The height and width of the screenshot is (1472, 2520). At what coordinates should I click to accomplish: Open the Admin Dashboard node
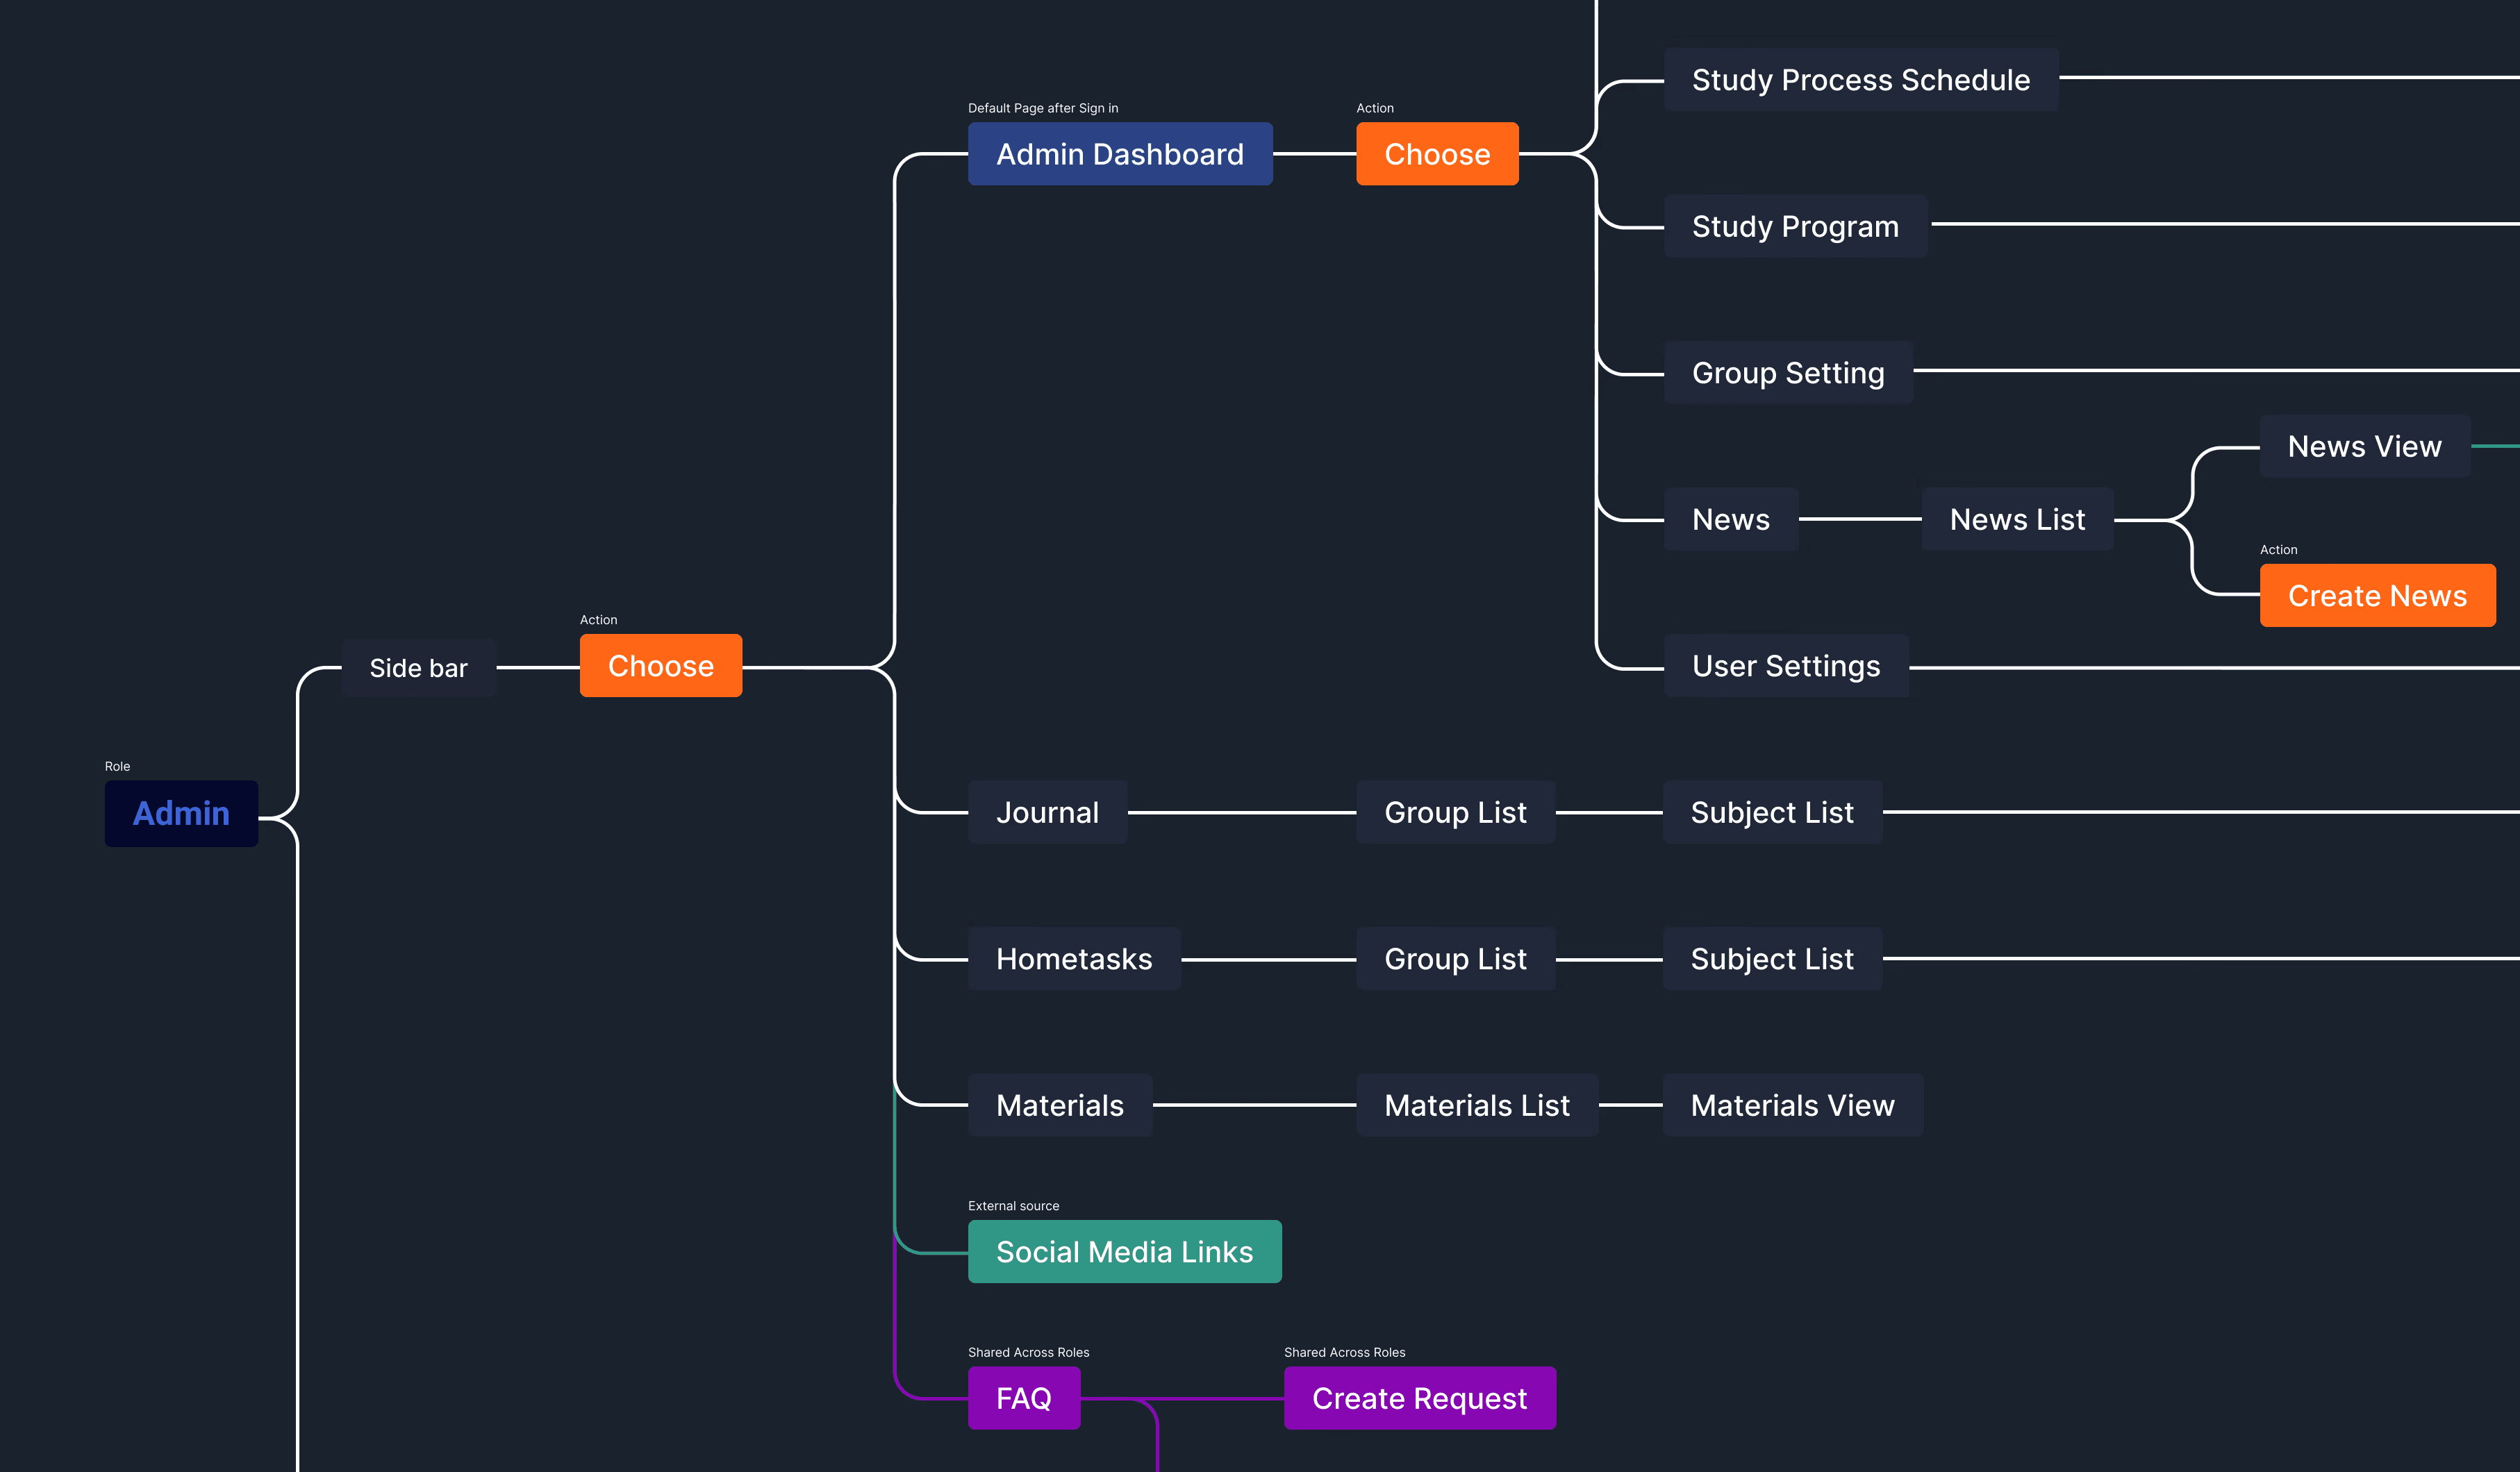pos(1119,154)
